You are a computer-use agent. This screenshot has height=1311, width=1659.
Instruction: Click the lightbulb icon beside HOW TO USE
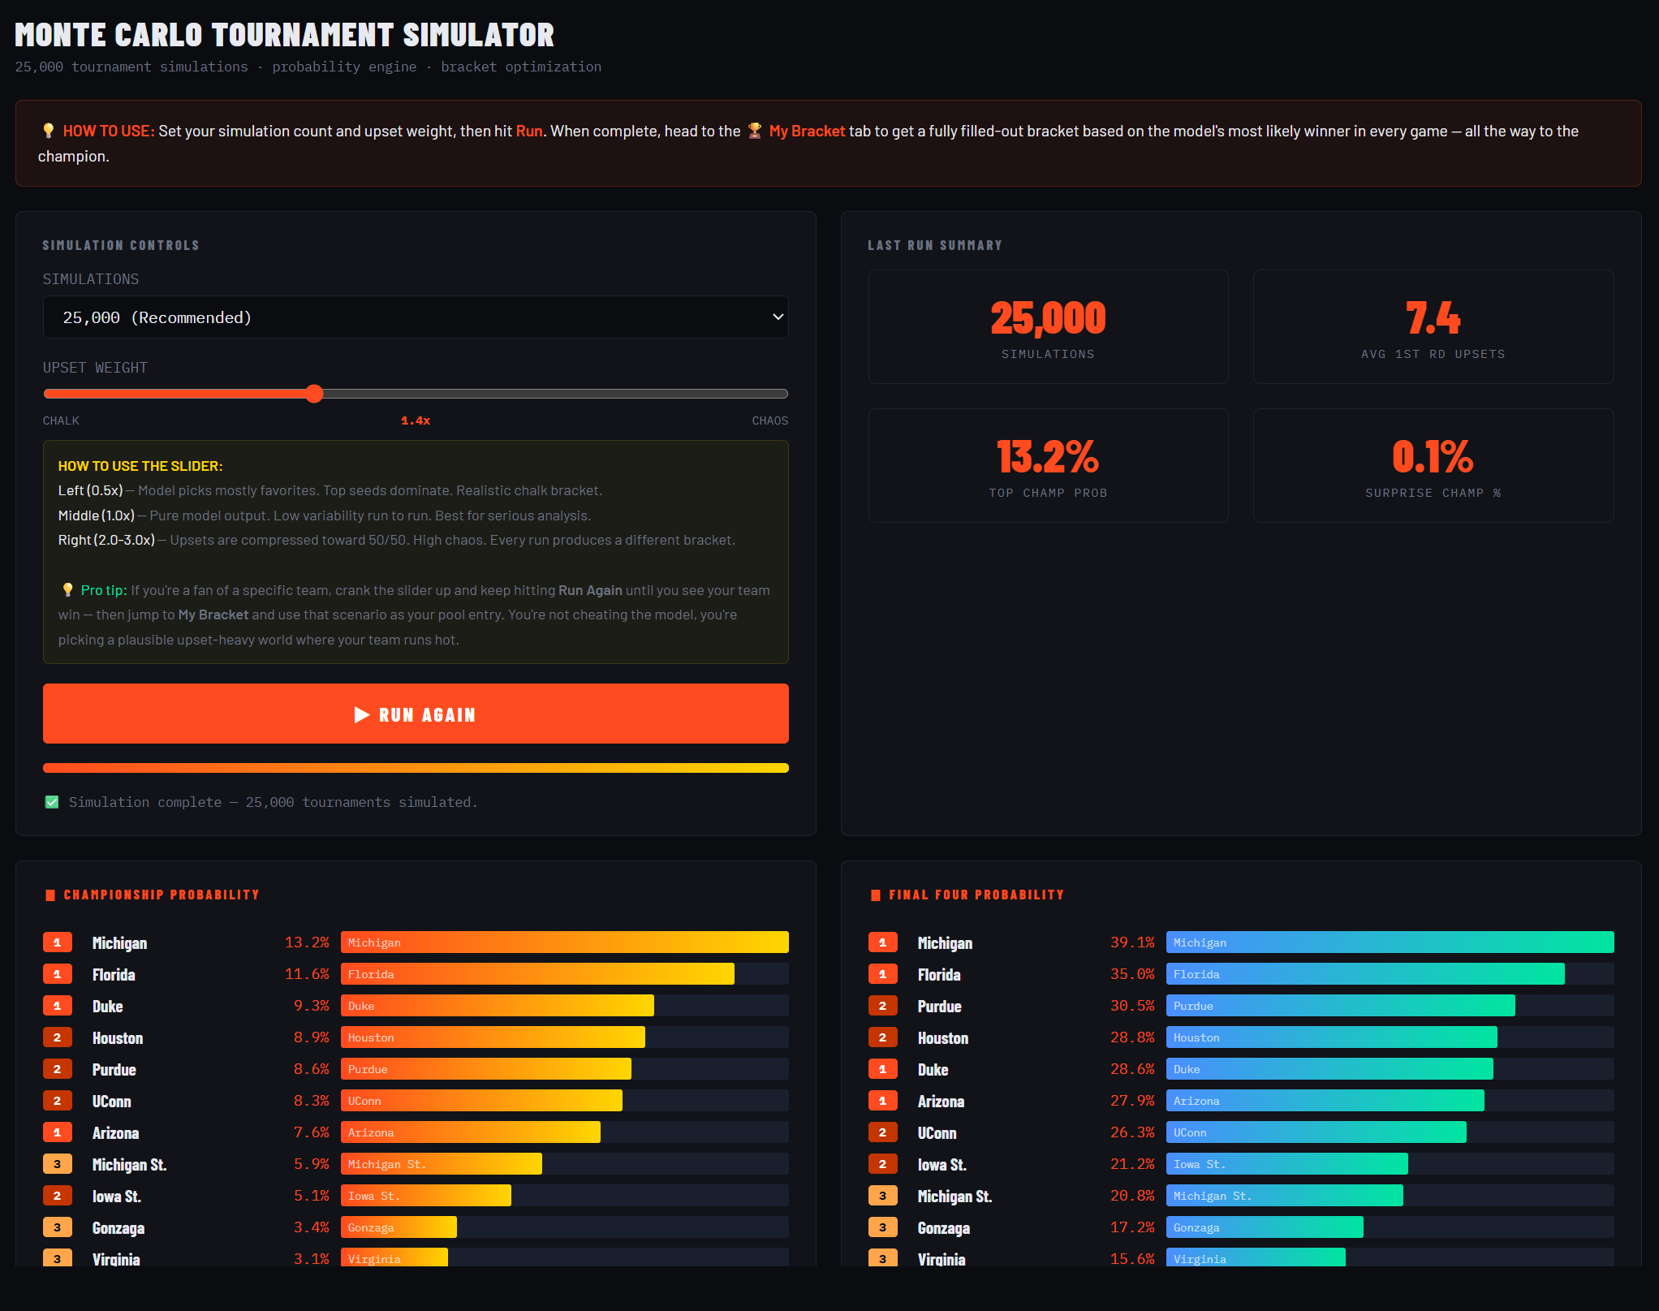tap(49, 131)
